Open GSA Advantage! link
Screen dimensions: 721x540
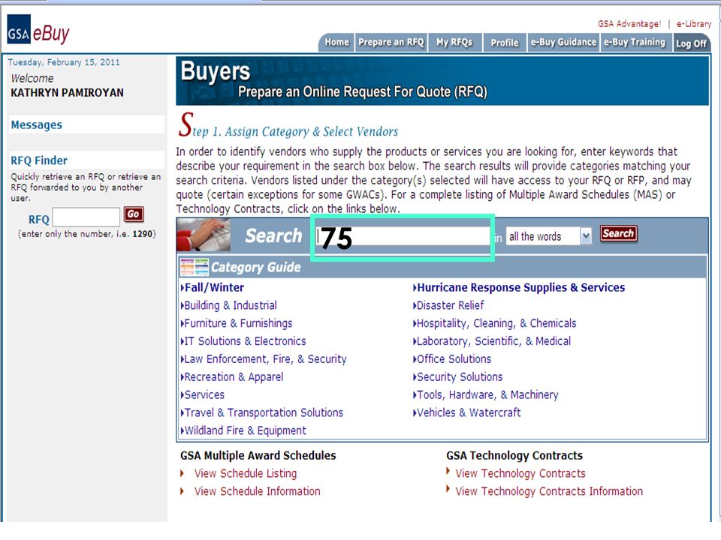tap(629, 24)
